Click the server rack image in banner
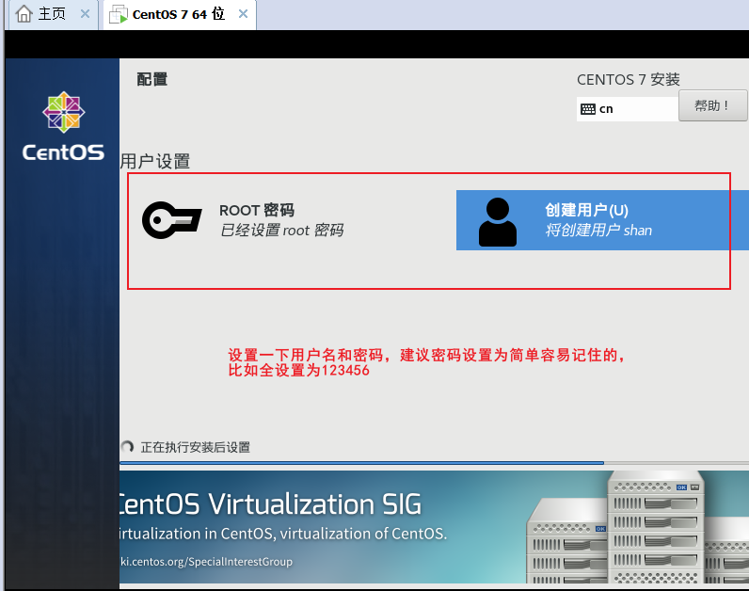The width and height of the screenshot is (749, 591). (x=638, y=526)
